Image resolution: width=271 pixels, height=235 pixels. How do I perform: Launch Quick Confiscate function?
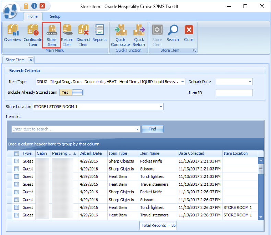[120, 35]
